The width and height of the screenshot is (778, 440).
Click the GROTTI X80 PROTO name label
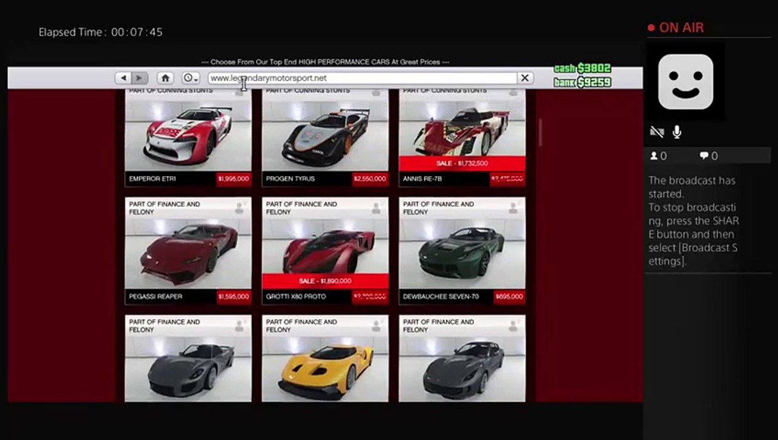point(296,297)
